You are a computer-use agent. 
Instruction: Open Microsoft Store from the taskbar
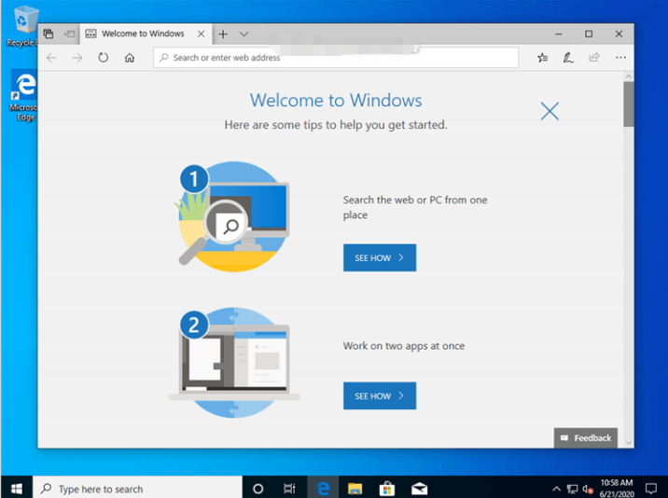click(386, 488)
